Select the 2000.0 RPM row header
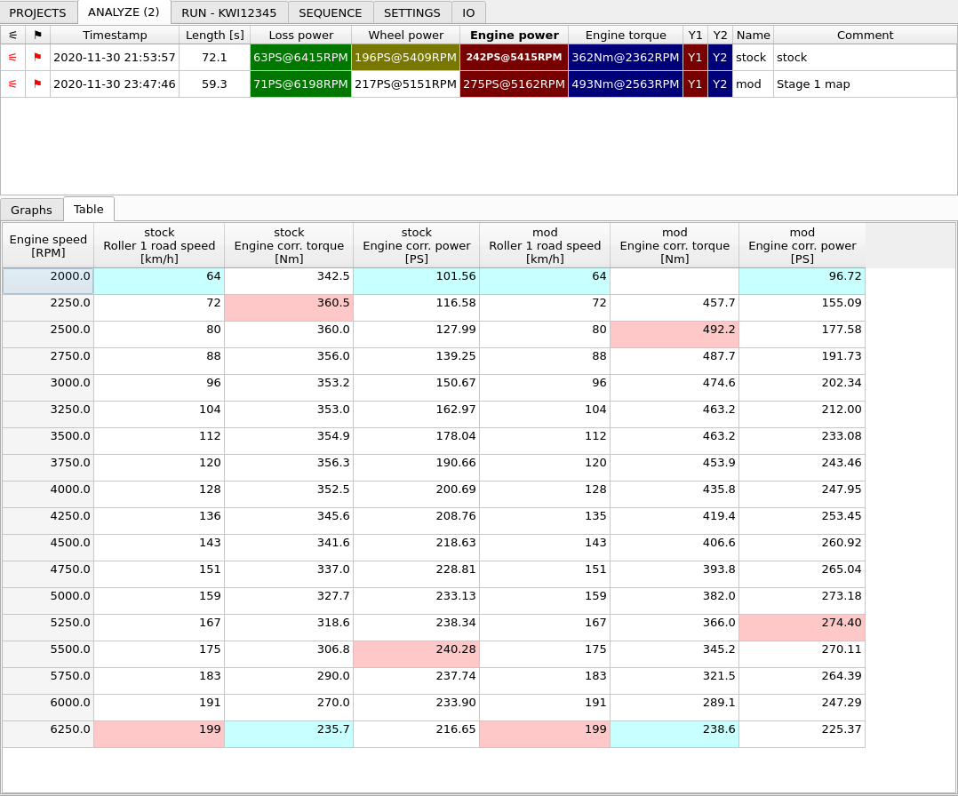This screenshot has width=958, height=796. tap(48, 281)
